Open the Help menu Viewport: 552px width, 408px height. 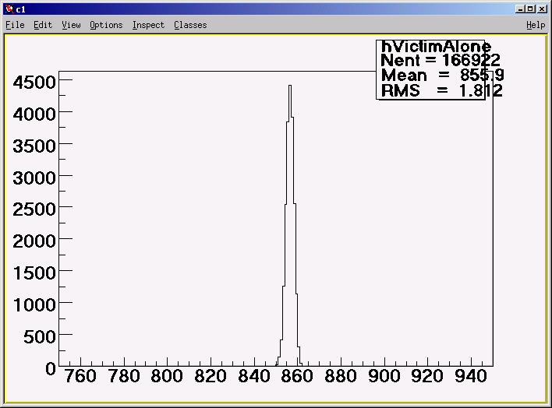coord(536,26)
